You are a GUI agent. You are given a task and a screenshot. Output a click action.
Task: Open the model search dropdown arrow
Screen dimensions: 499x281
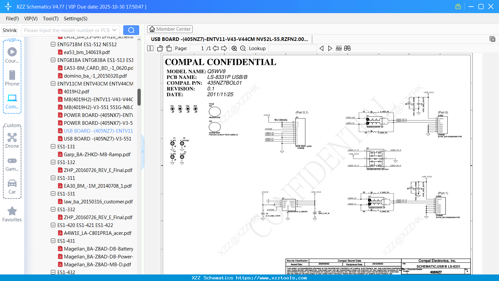pyautogui.click(x=114, y=30)
